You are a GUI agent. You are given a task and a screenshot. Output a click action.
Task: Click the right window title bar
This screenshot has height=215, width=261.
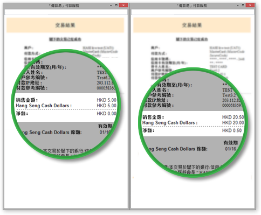coord(191,5)
